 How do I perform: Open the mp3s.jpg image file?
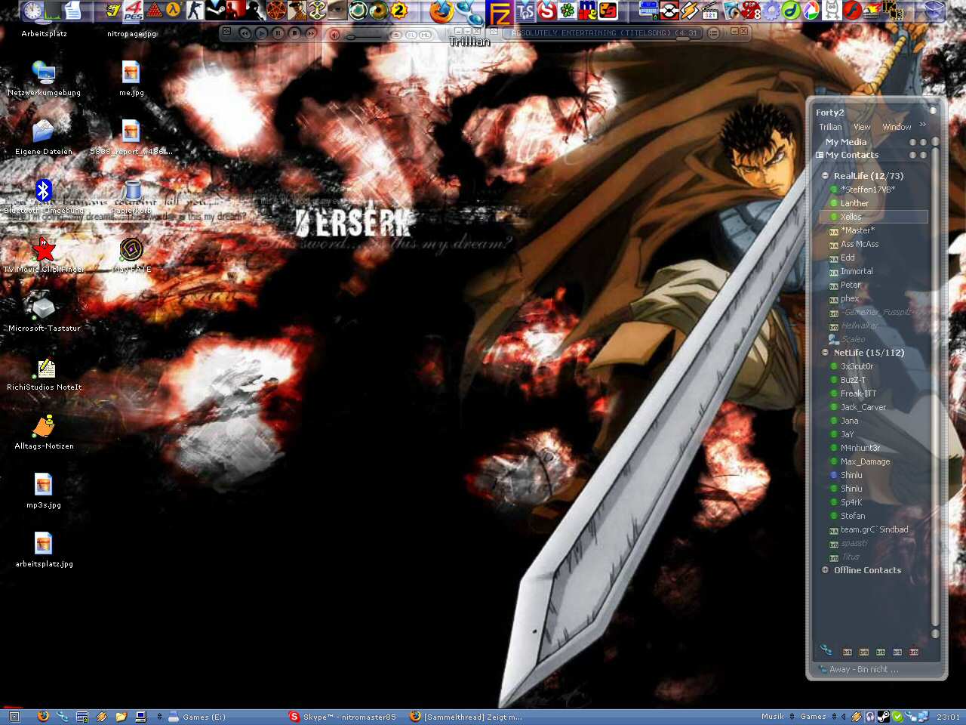(44, 491)
